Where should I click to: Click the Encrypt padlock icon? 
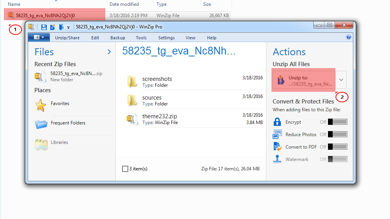point(277,122)
